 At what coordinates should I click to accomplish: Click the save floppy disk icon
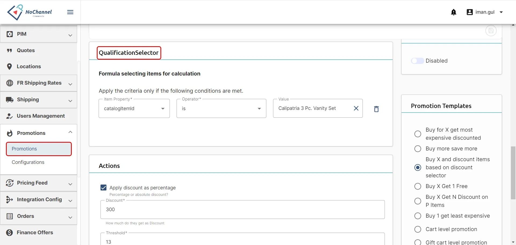pyautogui.click(x=491, y=31)
